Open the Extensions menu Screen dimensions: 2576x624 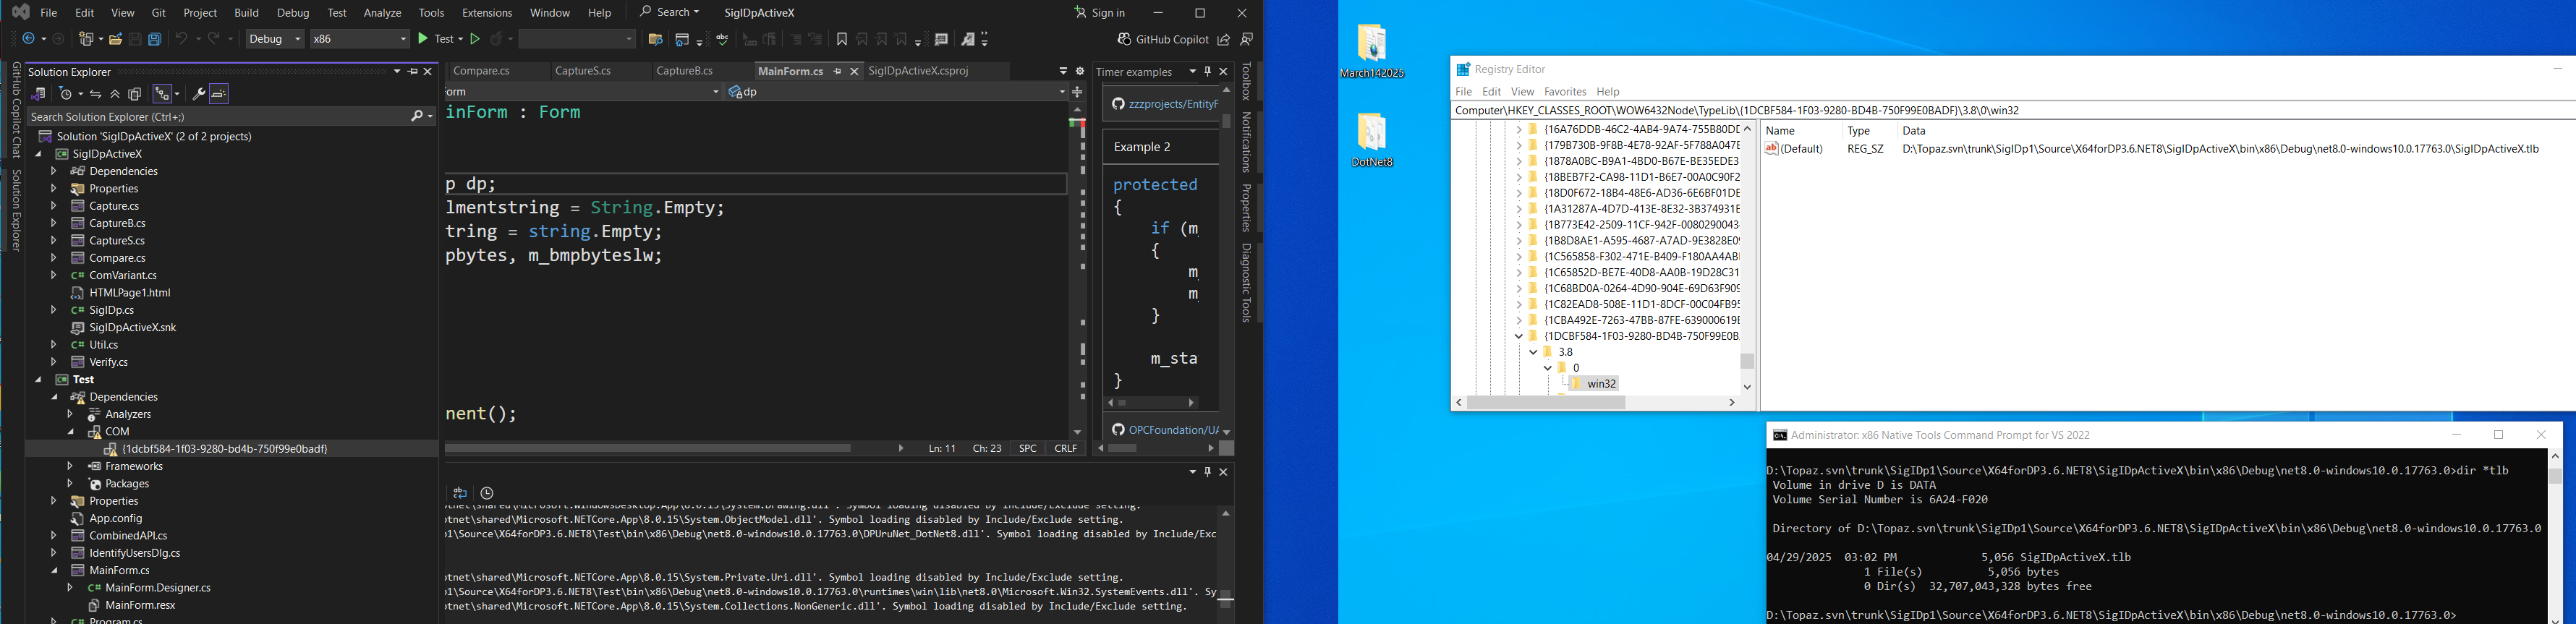487,13
